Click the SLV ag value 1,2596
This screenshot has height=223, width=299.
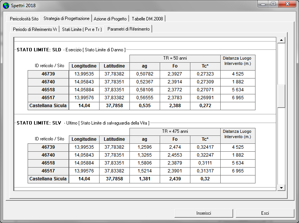[145, 147]
